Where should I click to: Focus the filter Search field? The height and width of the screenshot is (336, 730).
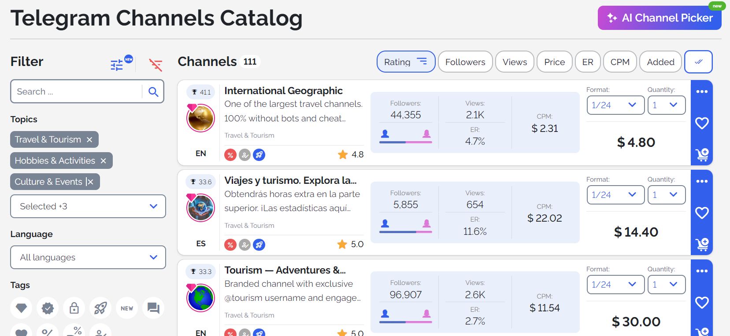pos(77,91)
